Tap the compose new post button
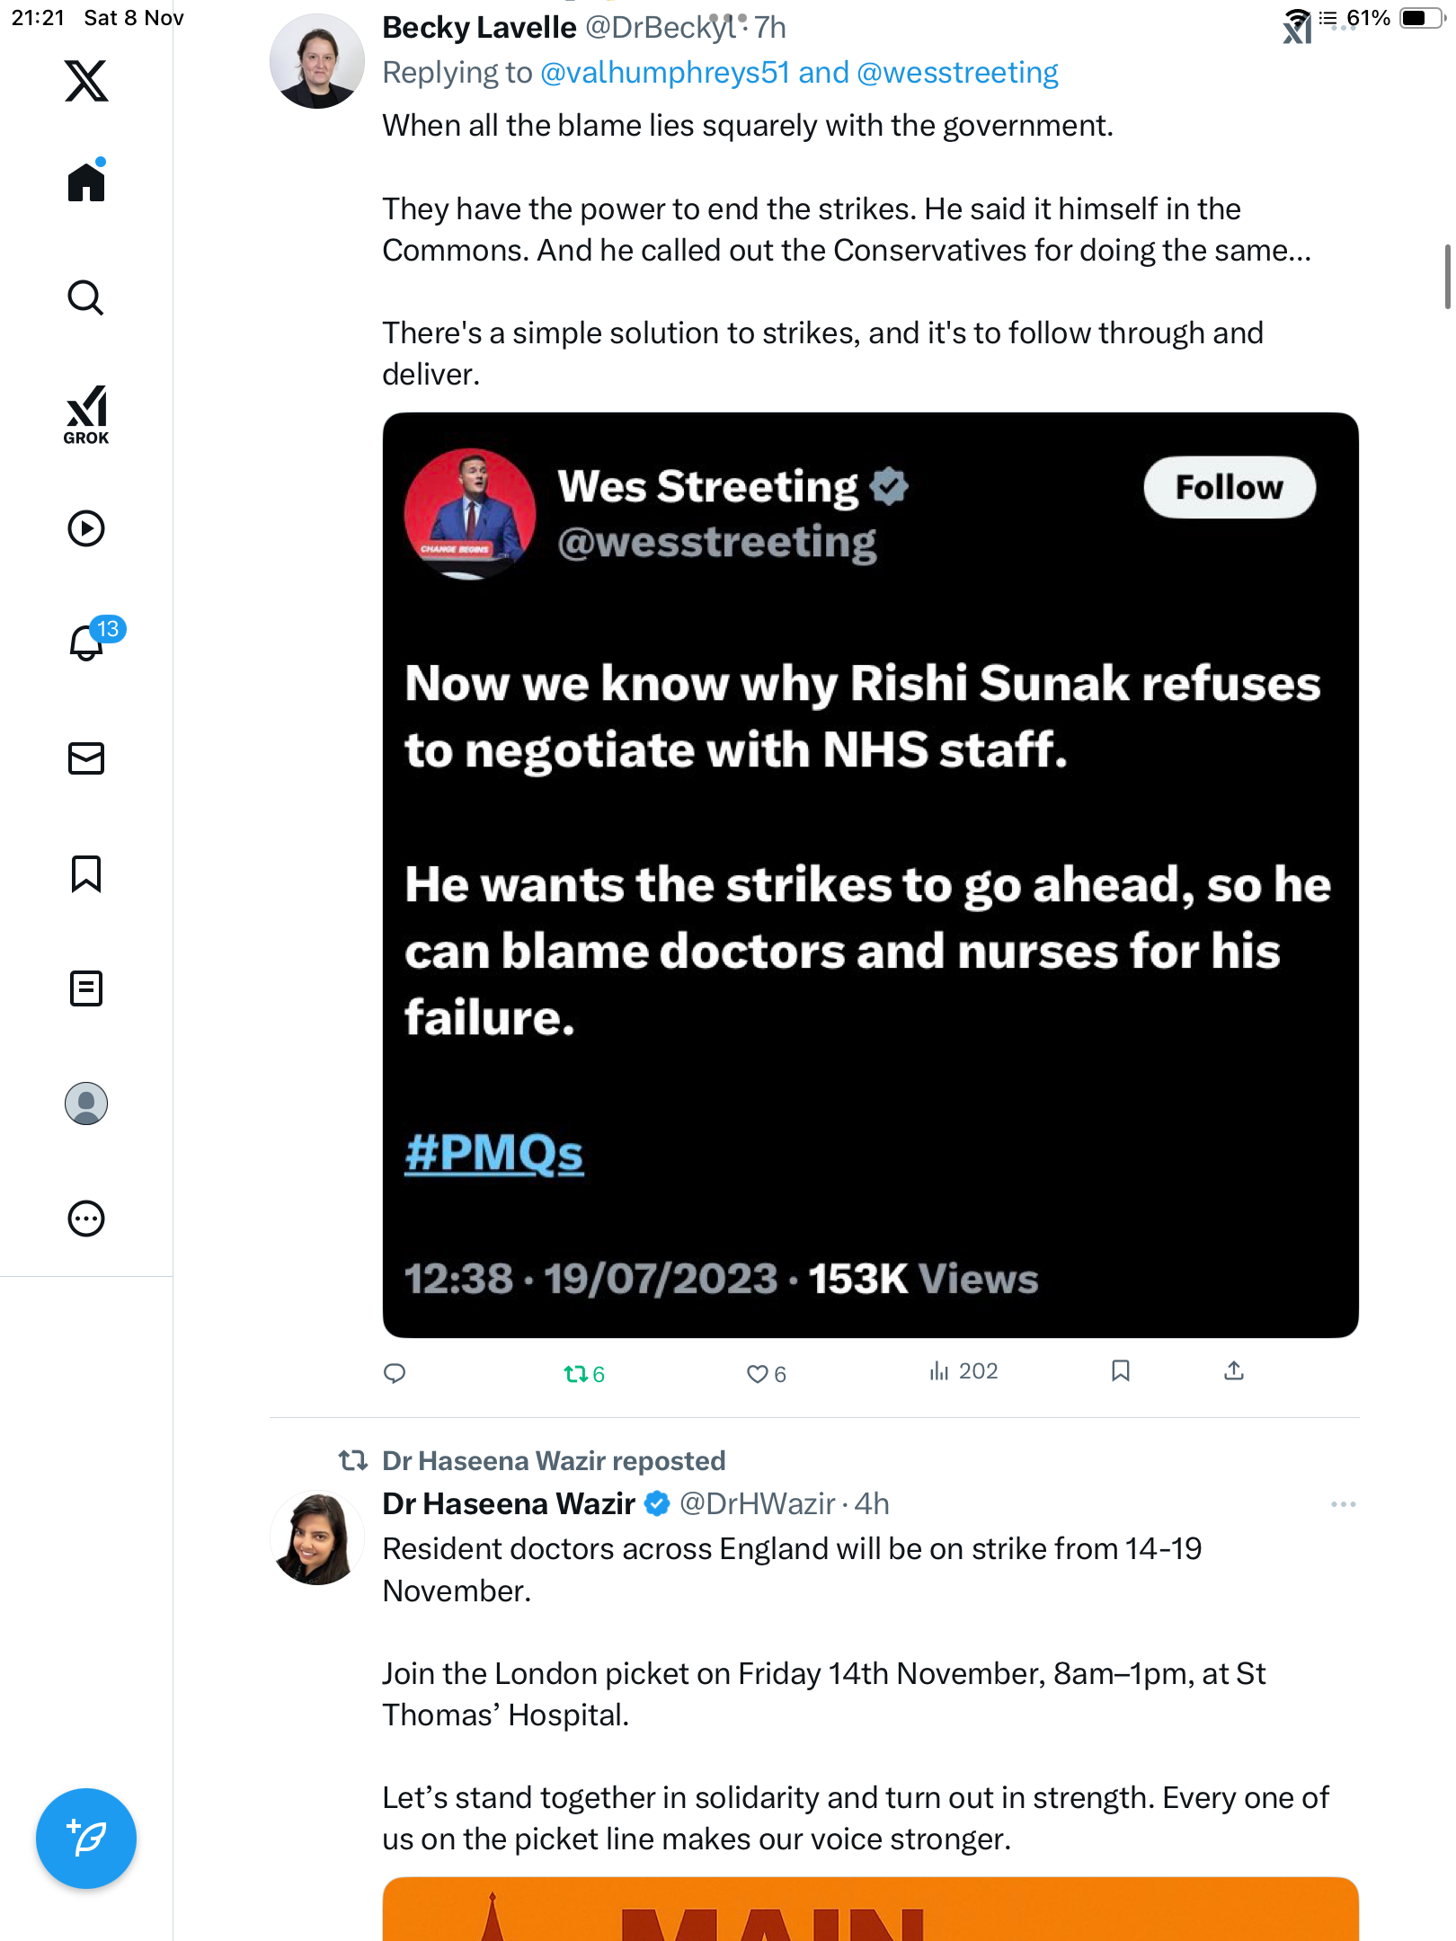Image resolution: width=1456 pixels, height=1941 pixels. coord(86,1839)
